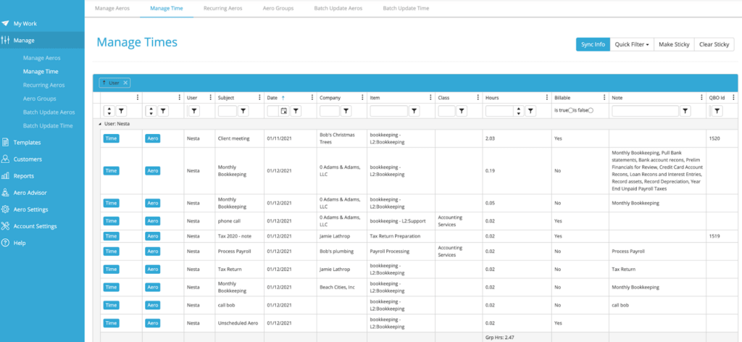Click the Item filter input field
The height and width of the screenshot is (342, 742).
388,111
